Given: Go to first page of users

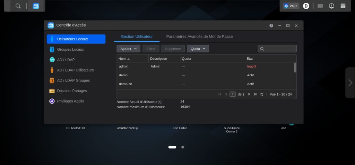Looking at the screenshot, I should pyautogui.click(x=219, y=94).
